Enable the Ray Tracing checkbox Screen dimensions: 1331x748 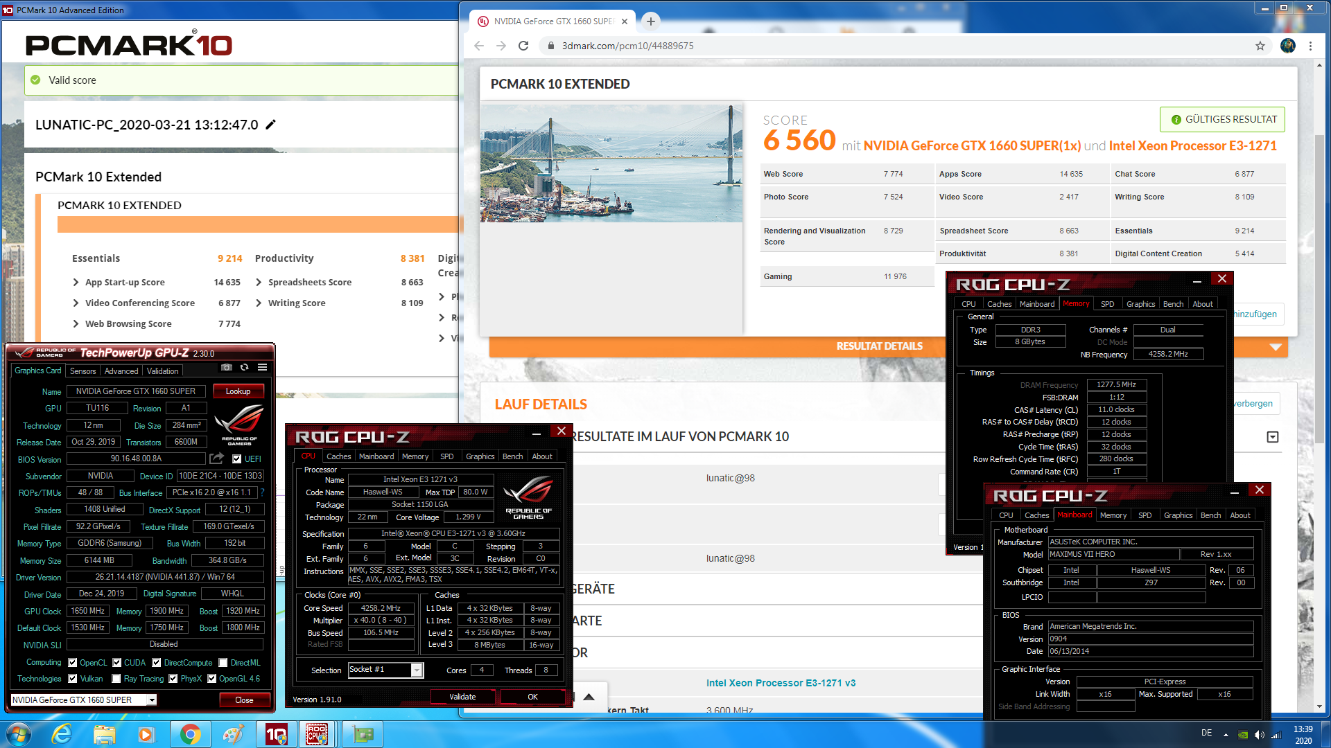click(116, 678)
